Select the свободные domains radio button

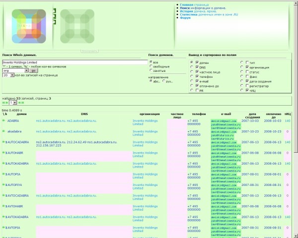tap(151, 67)
